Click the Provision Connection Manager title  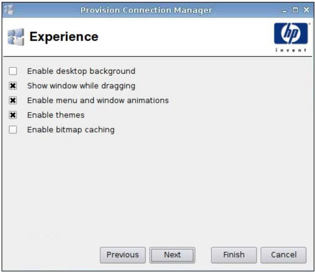146,10
